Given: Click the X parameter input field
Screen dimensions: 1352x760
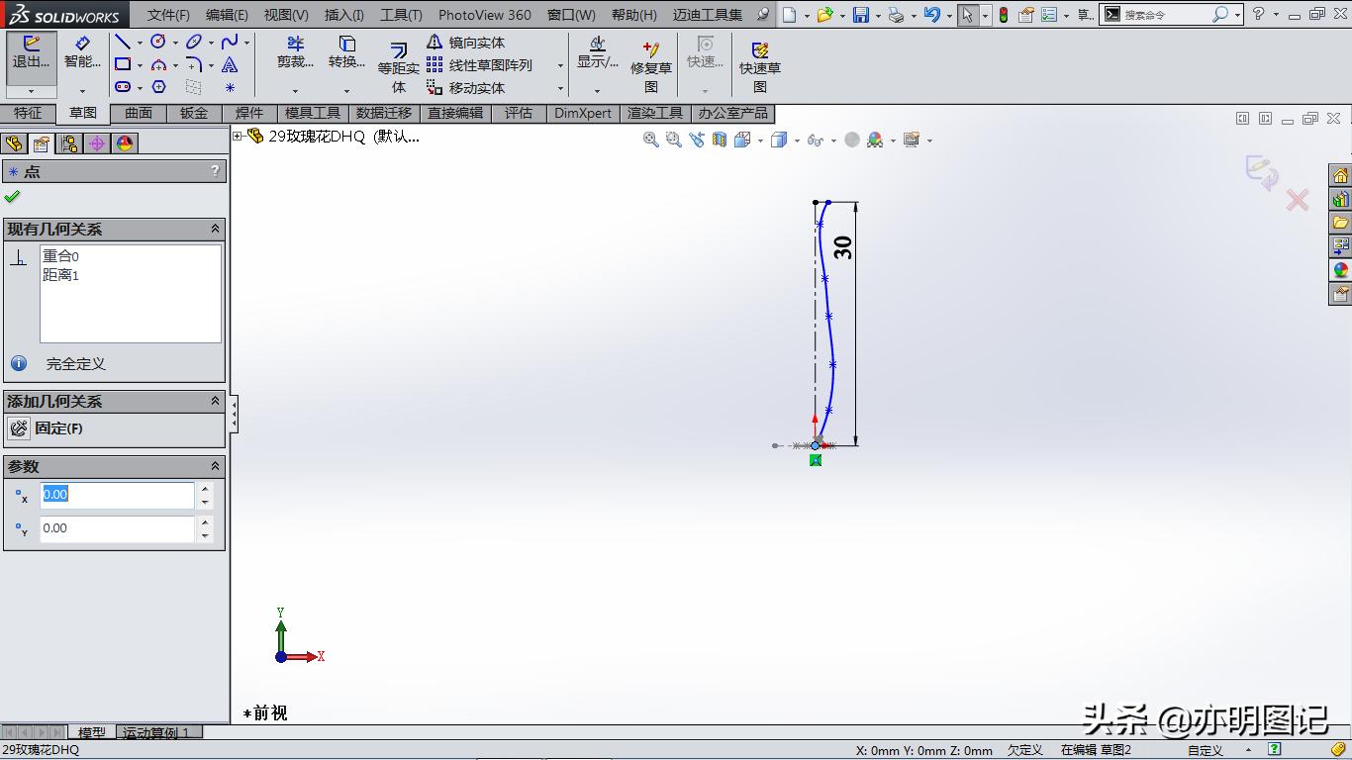Looking at the screenshot, I should click(117, 494).
